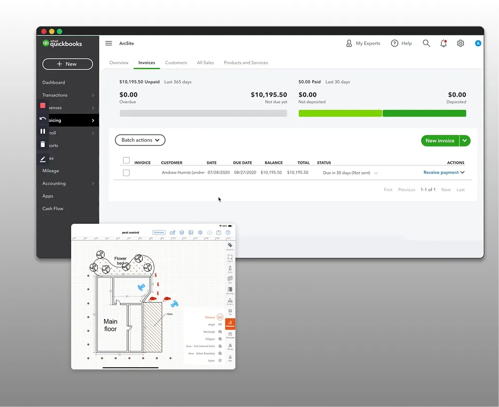Choose the Polygon measure option
This screenshot has width=499, height=407.
213,339
